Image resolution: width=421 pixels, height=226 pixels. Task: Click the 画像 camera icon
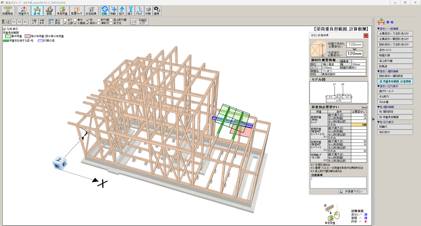157,10
